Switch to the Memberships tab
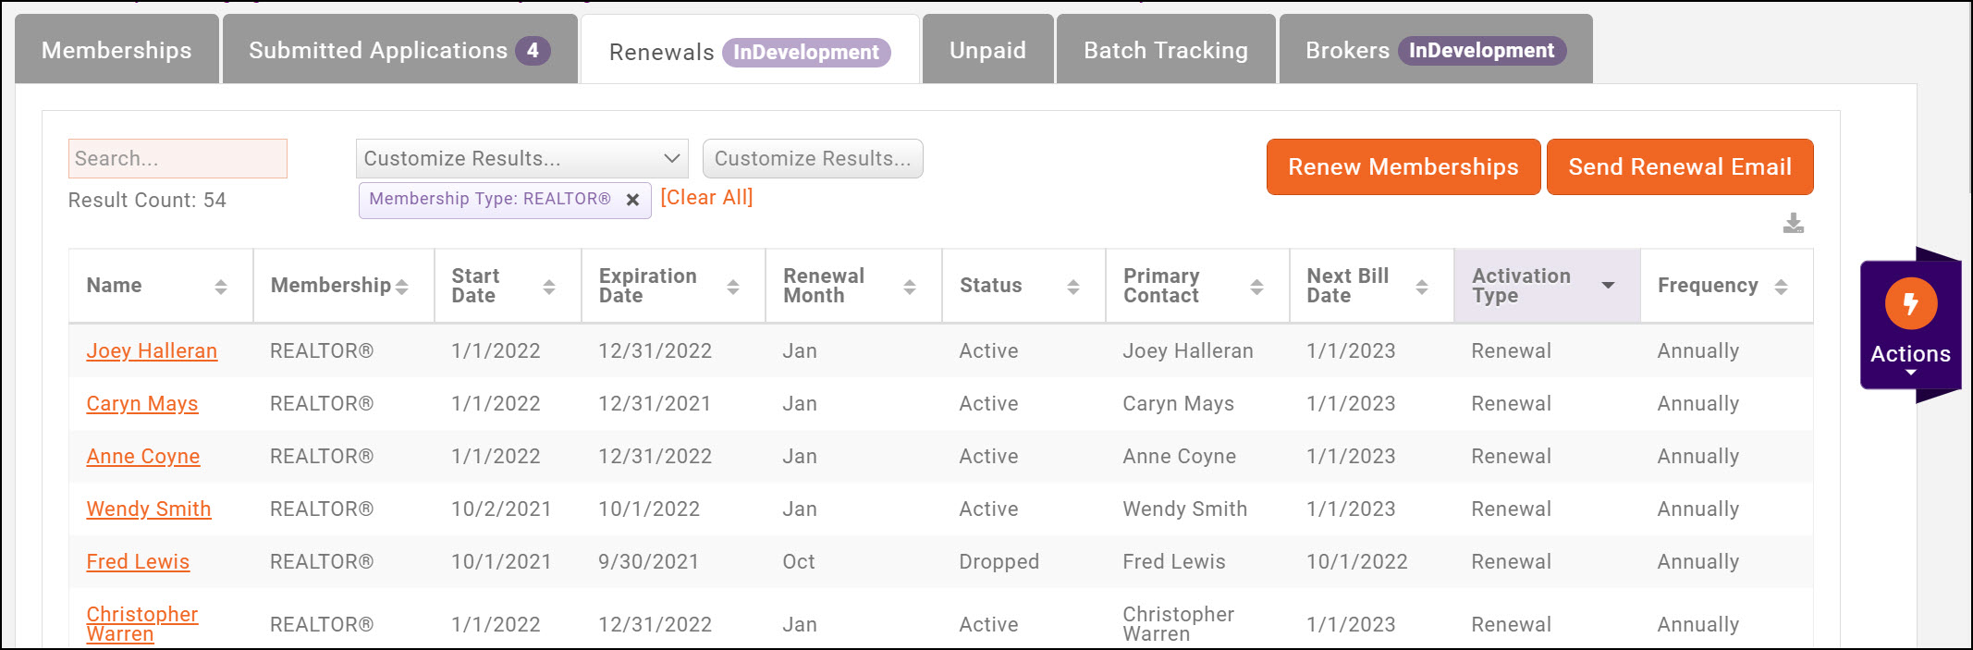The height and width of the screenshot is (650, 1973). 116,50
